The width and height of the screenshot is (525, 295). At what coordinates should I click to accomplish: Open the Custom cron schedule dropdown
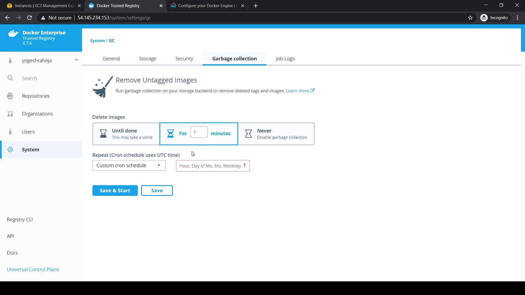point(129,166)
